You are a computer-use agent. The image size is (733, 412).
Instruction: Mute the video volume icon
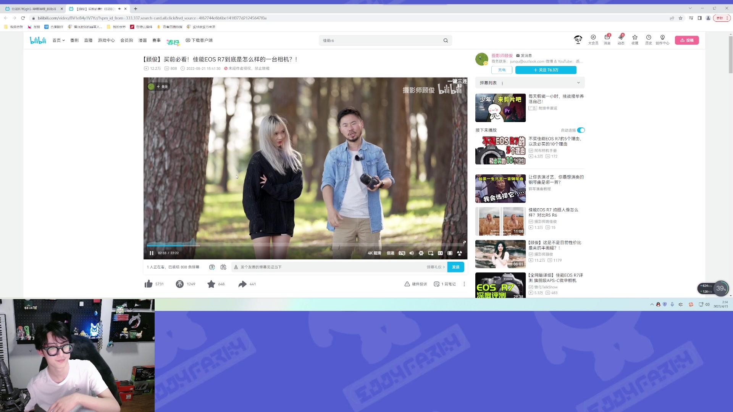click(x=412, y=253)
